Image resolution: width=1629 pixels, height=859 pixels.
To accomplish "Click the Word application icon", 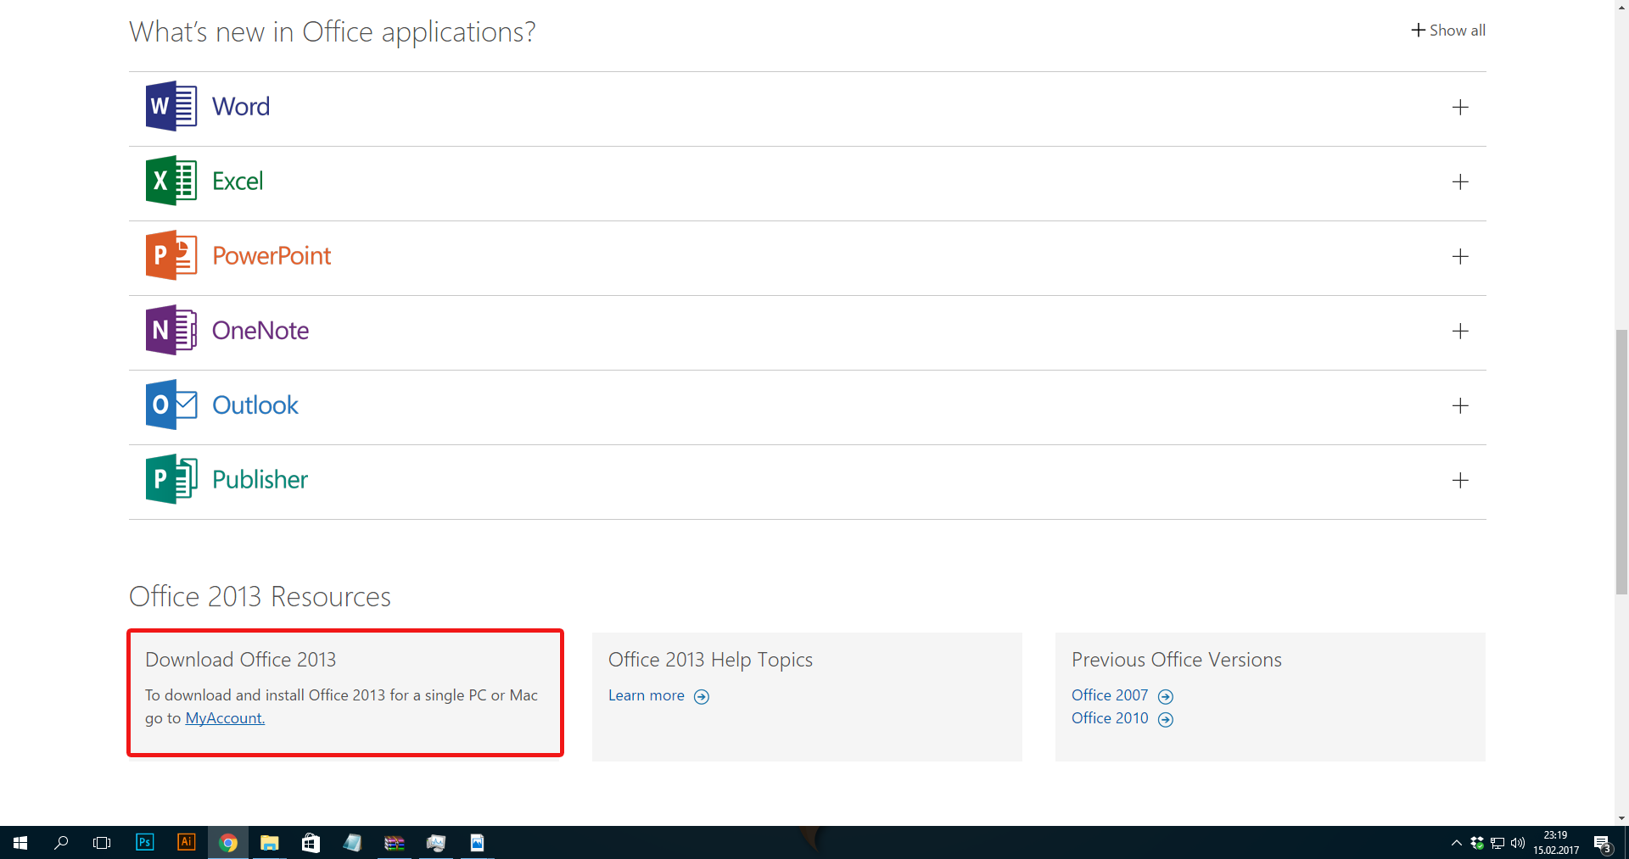I will coord(171,106).
